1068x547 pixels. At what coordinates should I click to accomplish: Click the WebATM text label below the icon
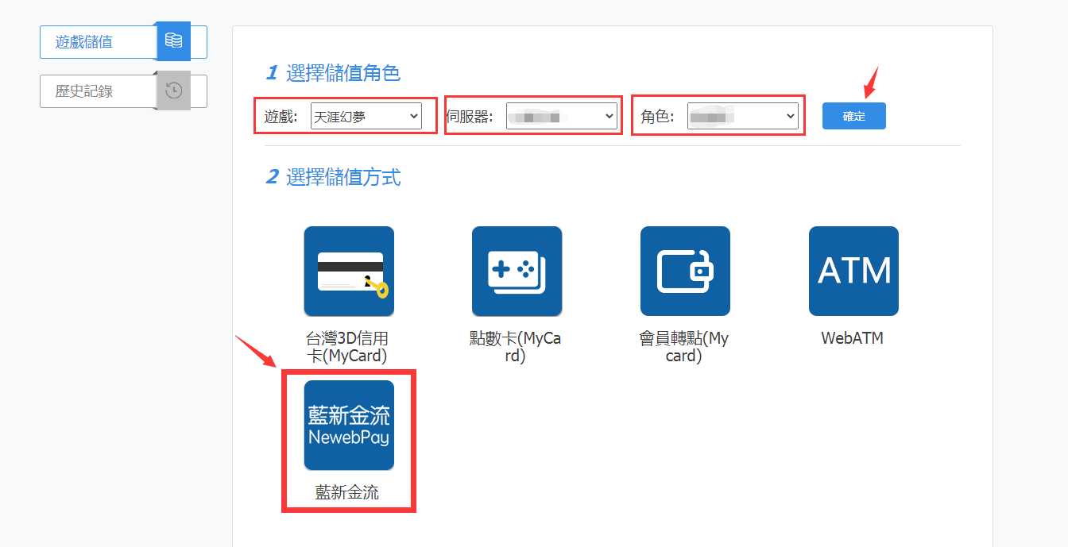point(852,339)
